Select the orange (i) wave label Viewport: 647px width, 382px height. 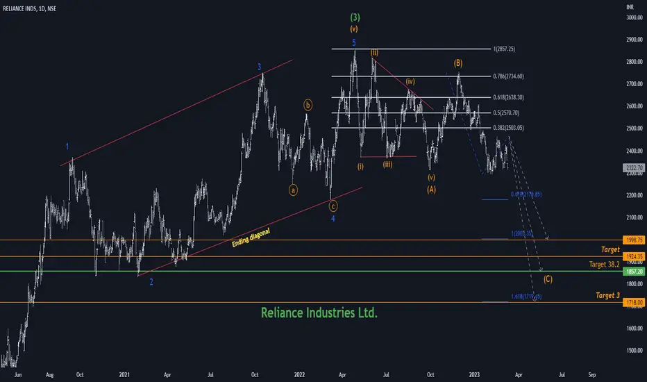[x=360, y=167]
